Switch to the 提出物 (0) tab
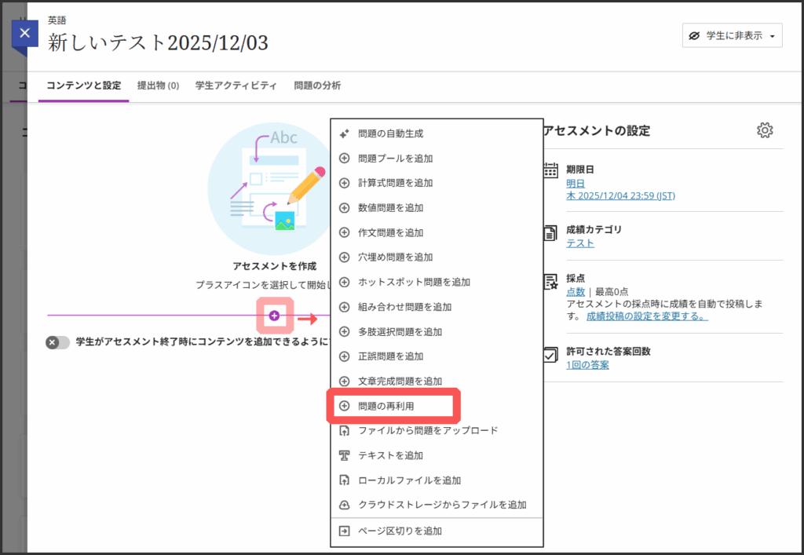Screen dimensions: 804x555 point(158,86)
